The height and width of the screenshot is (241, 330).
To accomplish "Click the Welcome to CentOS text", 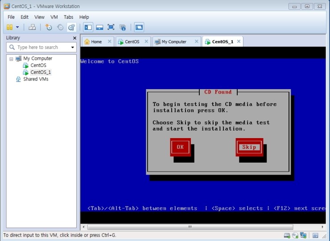I will pyautogui.click(x=109, y=61).
